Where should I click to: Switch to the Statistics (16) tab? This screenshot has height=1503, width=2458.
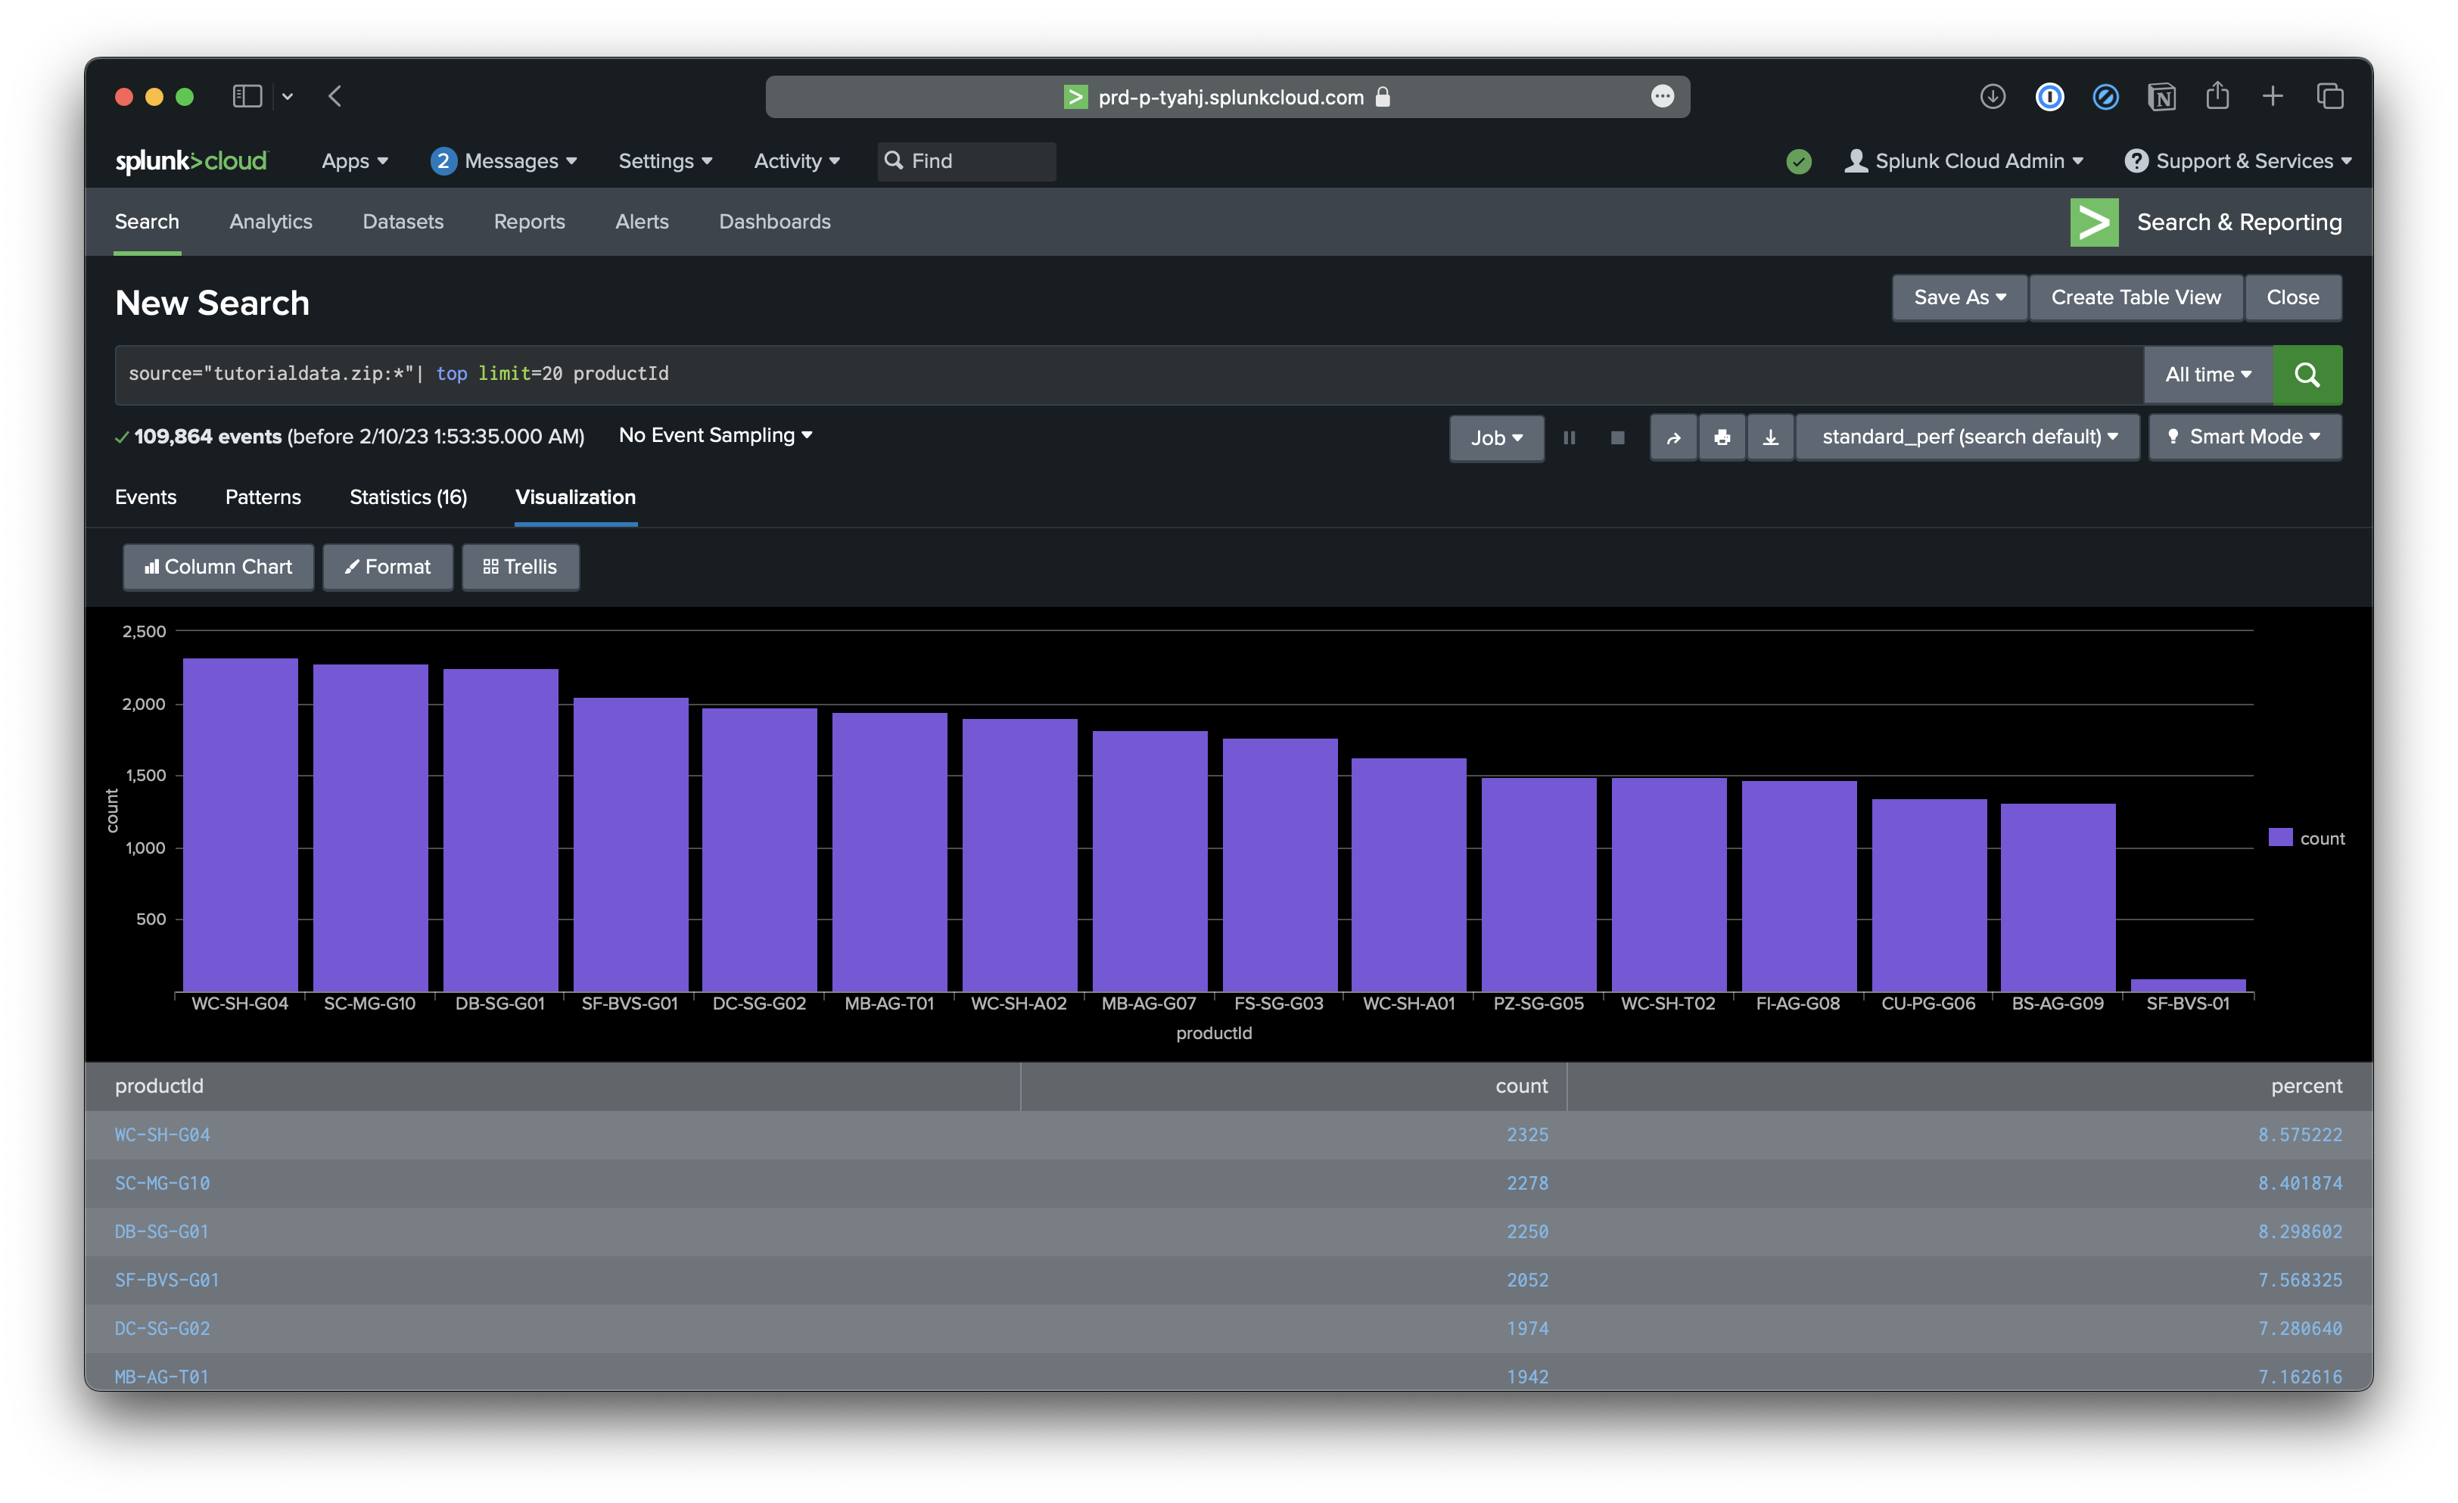407,496
